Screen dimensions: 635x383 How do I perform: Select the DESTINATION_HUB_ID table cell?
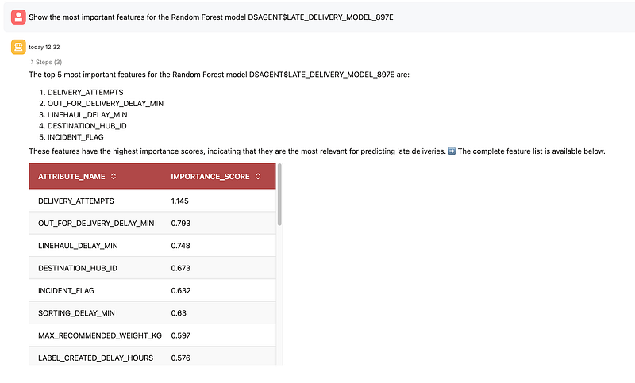point(78,268)
